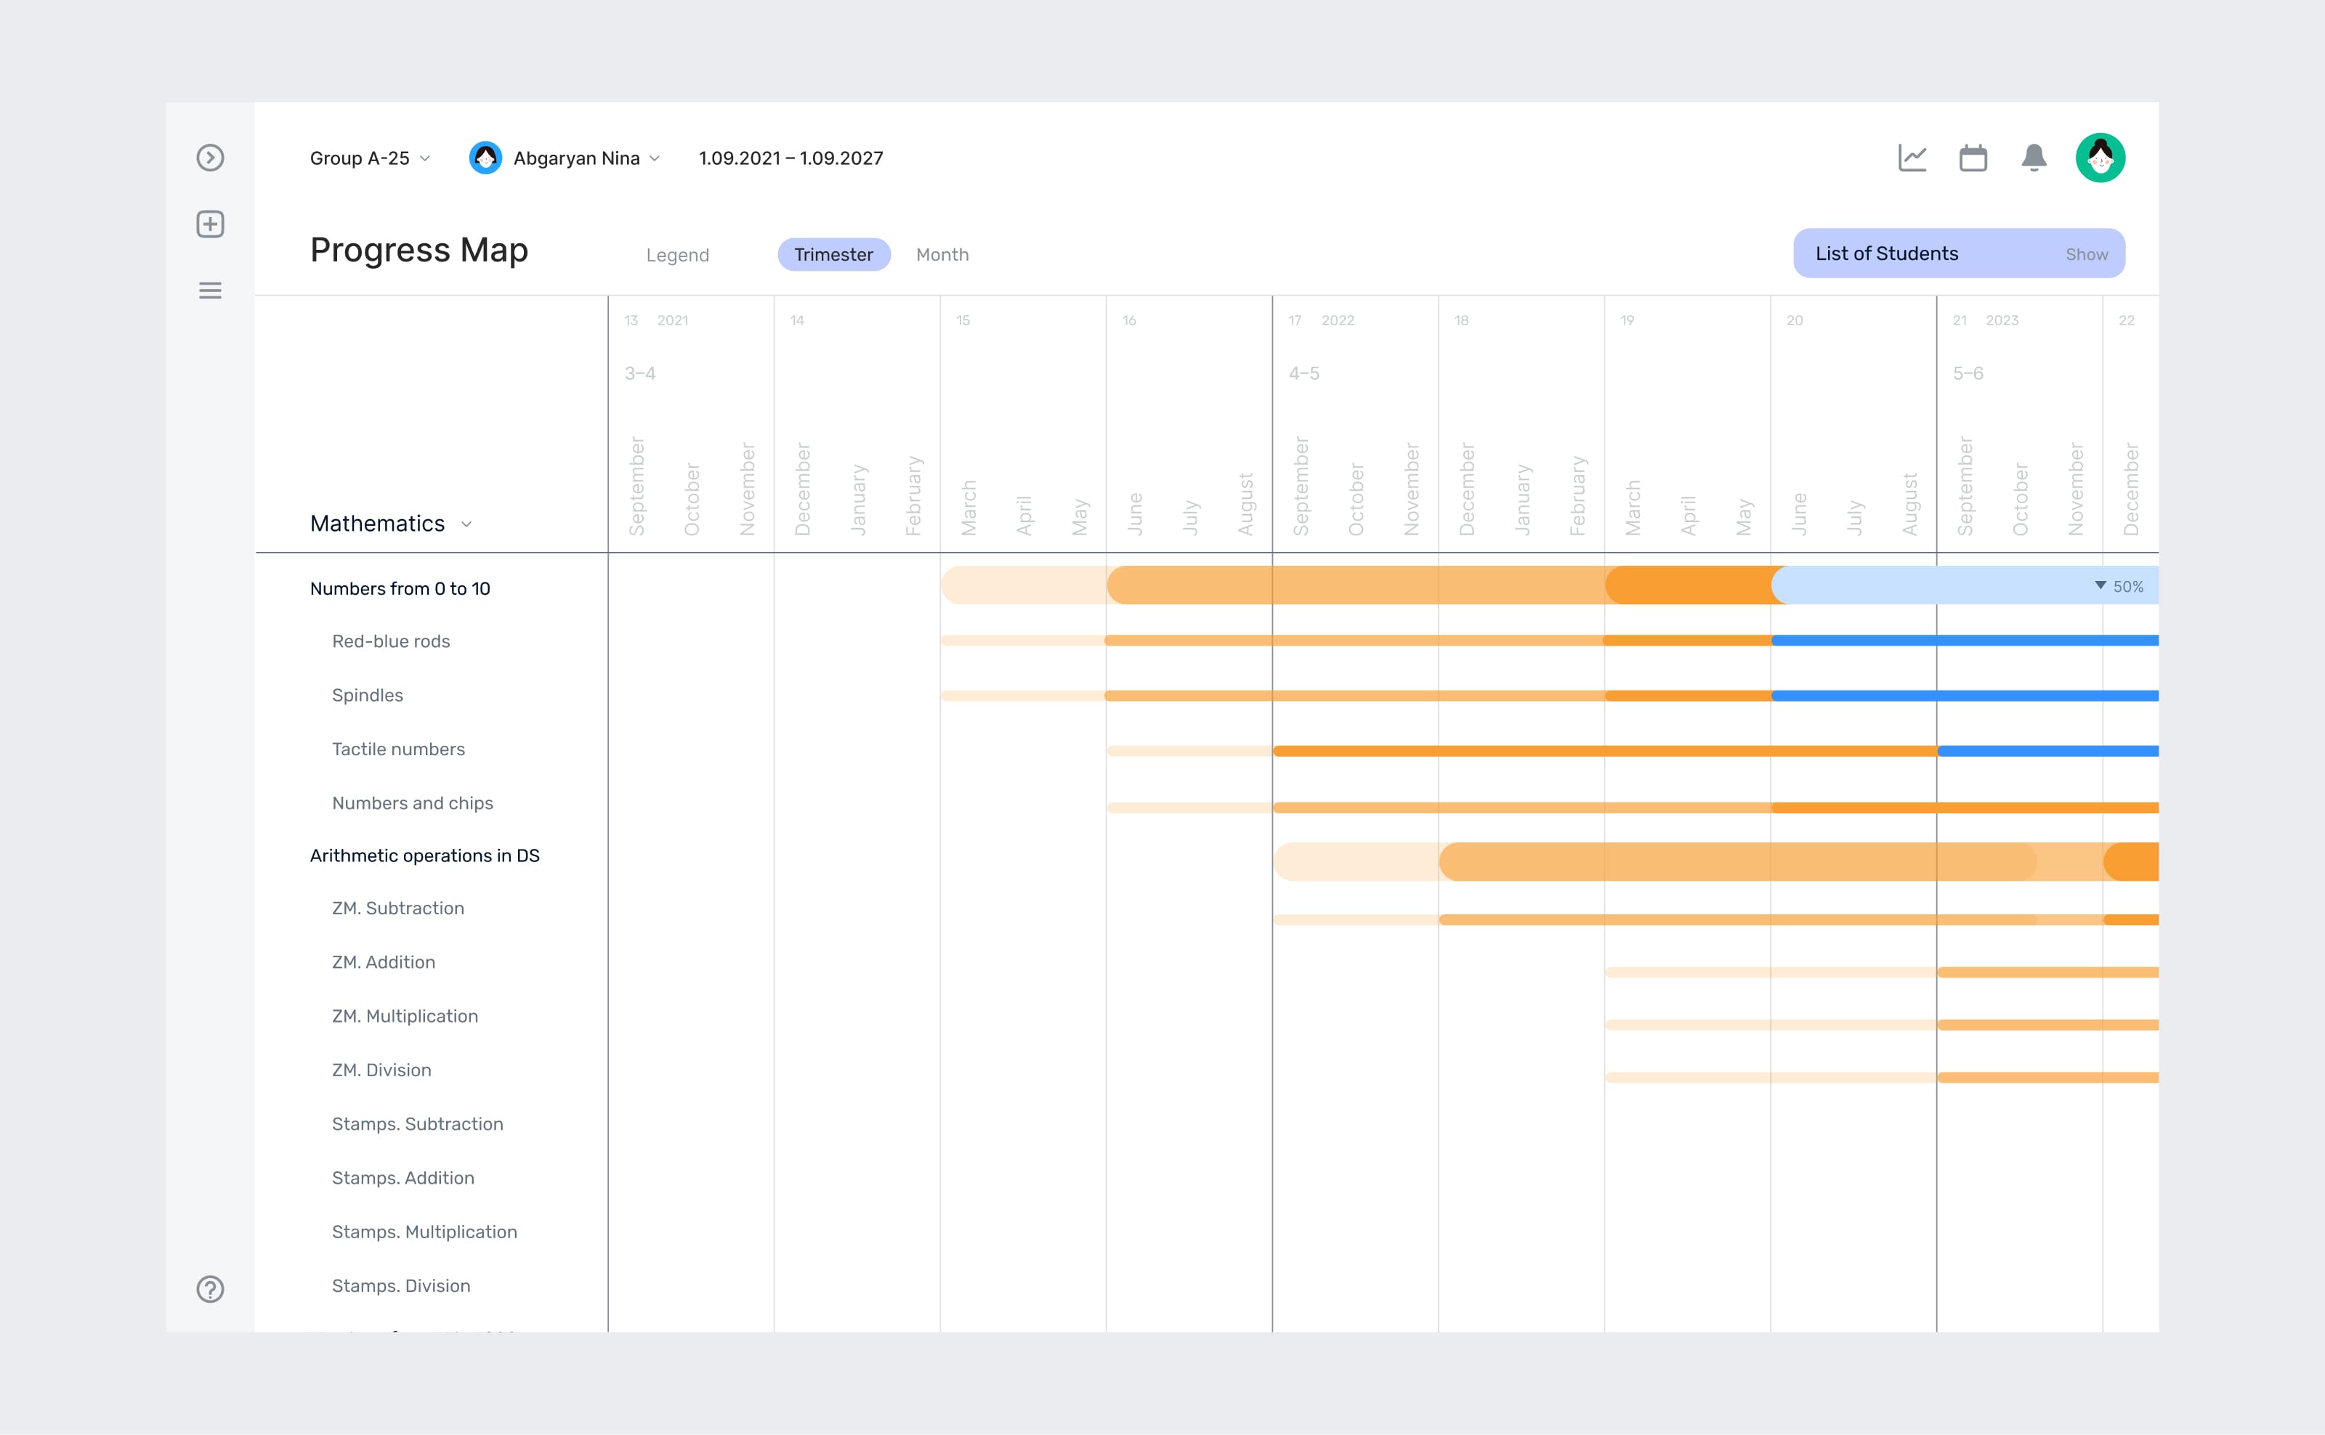
Task: Select the ZM. Multiplication row label
Action: tap(405, 1015)
